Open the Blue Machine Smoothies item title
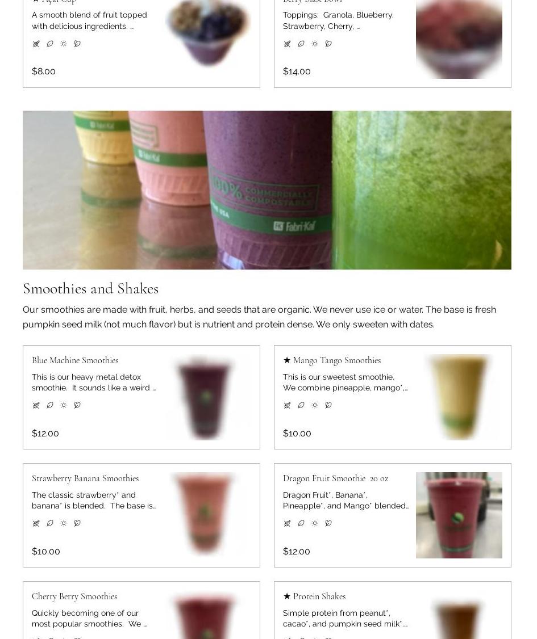Image resolution: width=537 pixels, height=639 pixels. click(75, 360)
